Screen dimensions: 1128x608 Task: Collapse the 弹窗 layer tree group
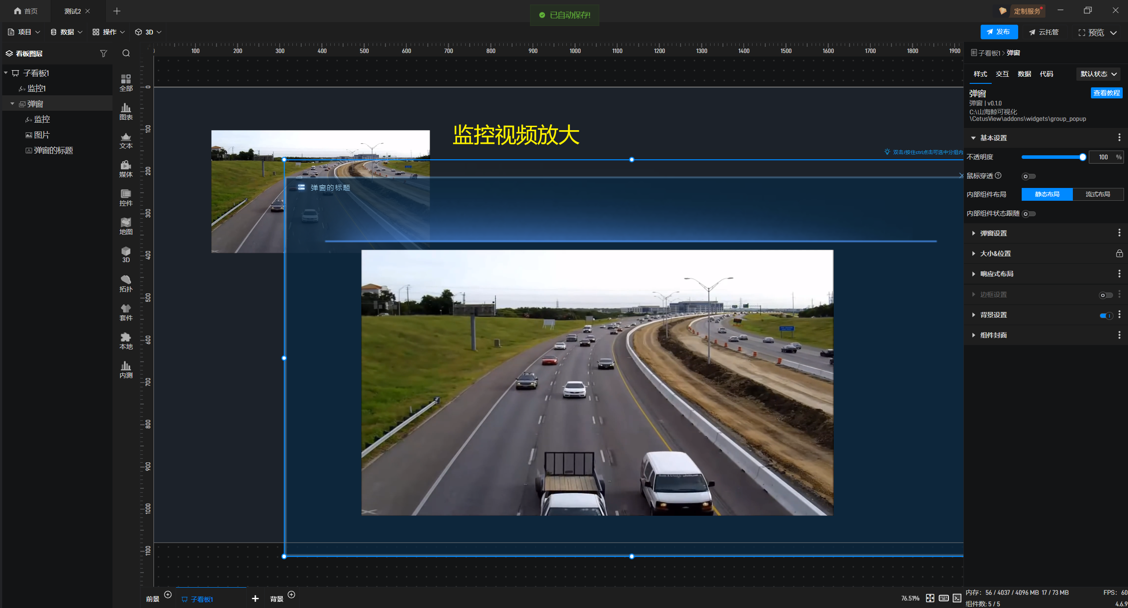[12, 104]
